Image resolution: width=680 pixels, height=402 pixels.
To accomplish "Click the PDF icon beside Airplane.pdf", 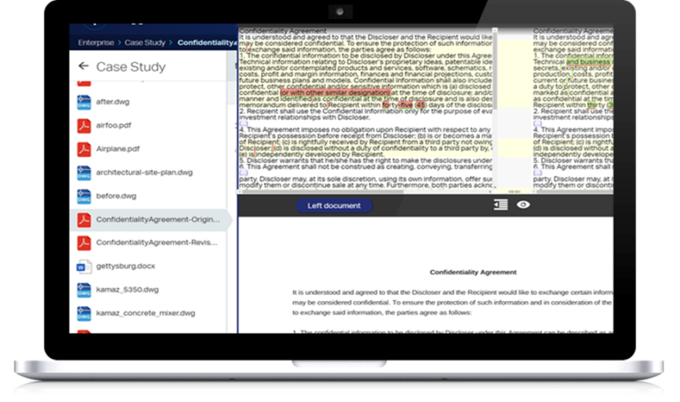I will coord(83,149).
